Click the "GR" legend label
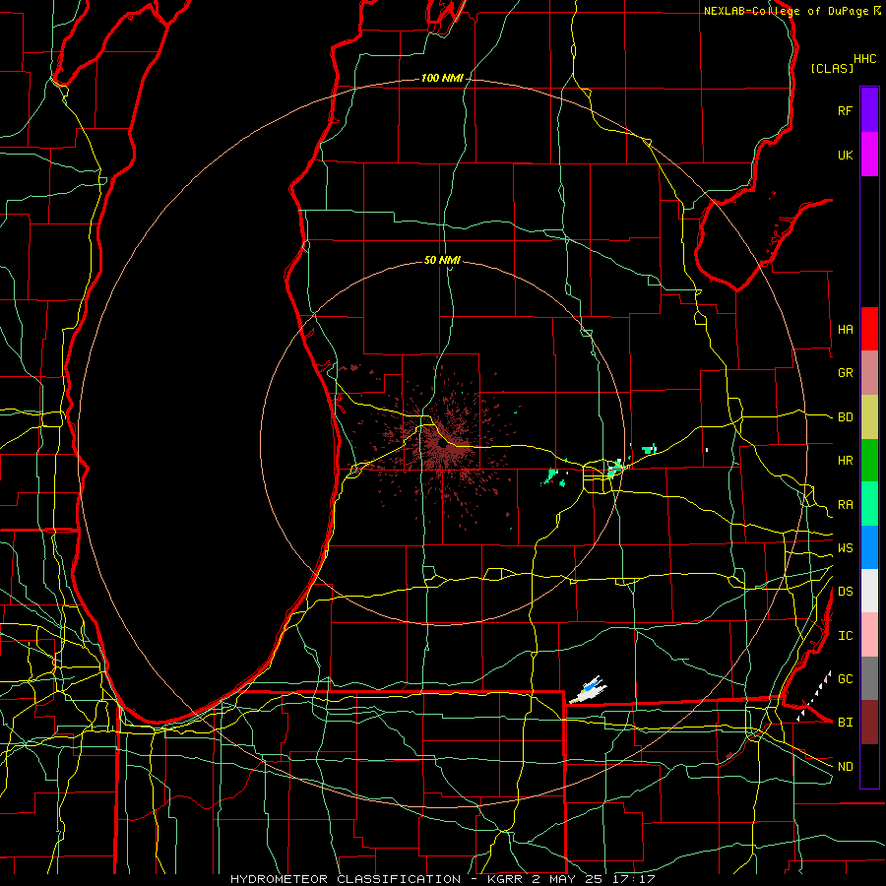The width and height of the screenshot is (886, 886). (845, 373)
